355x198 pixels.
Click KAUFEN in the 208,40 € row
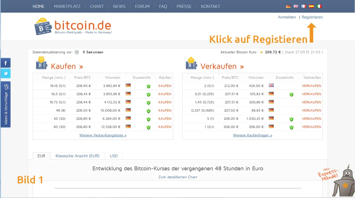click(x=165, y=86)
